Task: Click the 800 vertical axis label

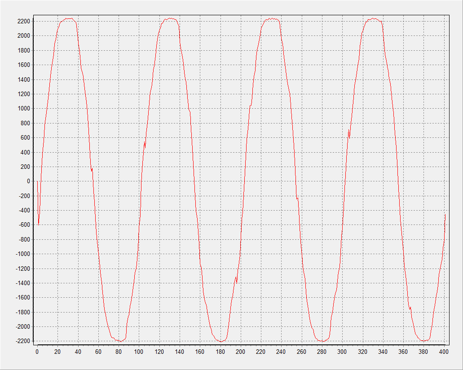Action: (26, 123)
